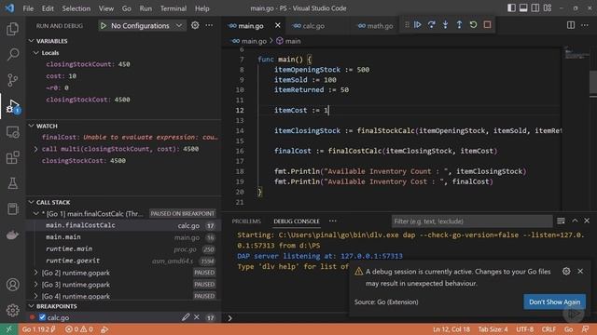Open the Search view in activity bar

pyautogui.click(x=12, y=54)
